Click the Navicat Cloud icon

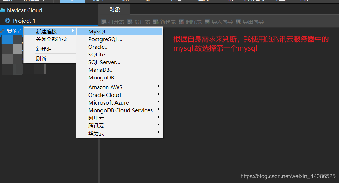2,10
